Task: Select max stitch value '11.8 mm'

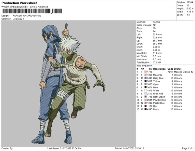Action: [157, 53]
